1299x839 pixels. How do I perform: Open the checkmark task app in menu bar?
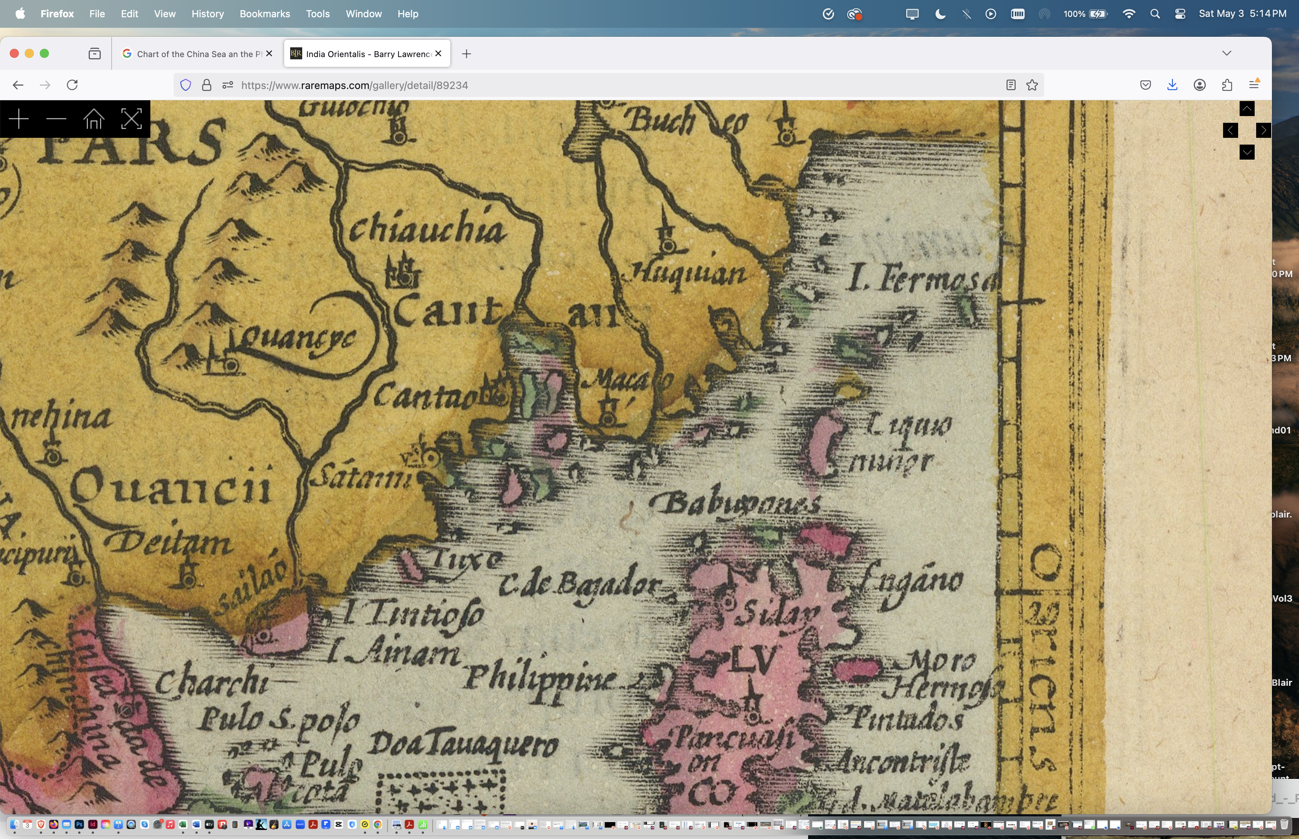tap(828, 14)
